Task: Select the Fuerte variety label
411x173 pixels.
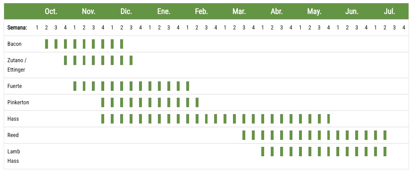Action: coord(14,86)
